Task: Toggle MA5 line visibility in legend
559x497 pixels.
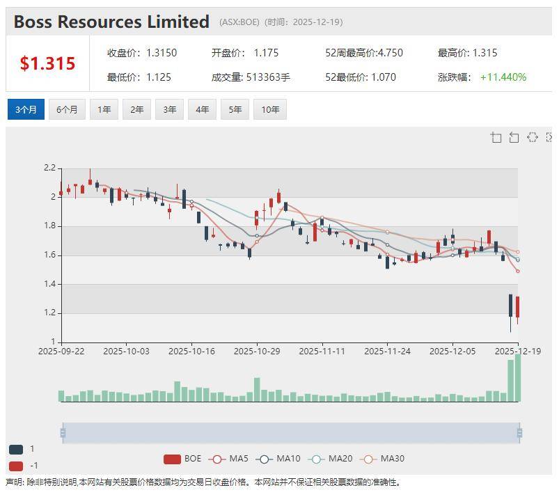Action: coord(219,459)
